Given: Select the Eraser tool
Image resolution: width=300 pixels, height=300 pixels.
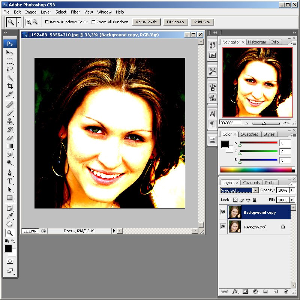Looking at the screenshot, I should pos(10,138).
